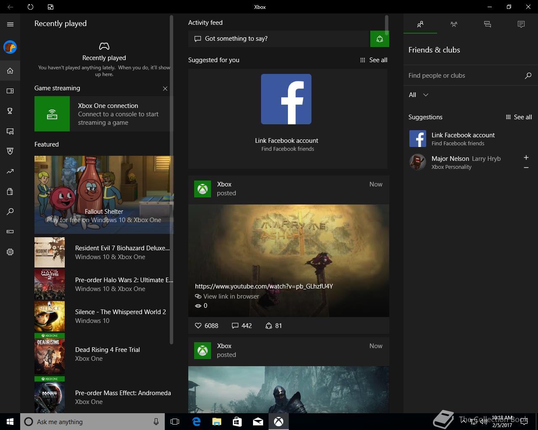Click the green share button beside post box
Screen dimensions: 538x430
[x=380, y=39]
